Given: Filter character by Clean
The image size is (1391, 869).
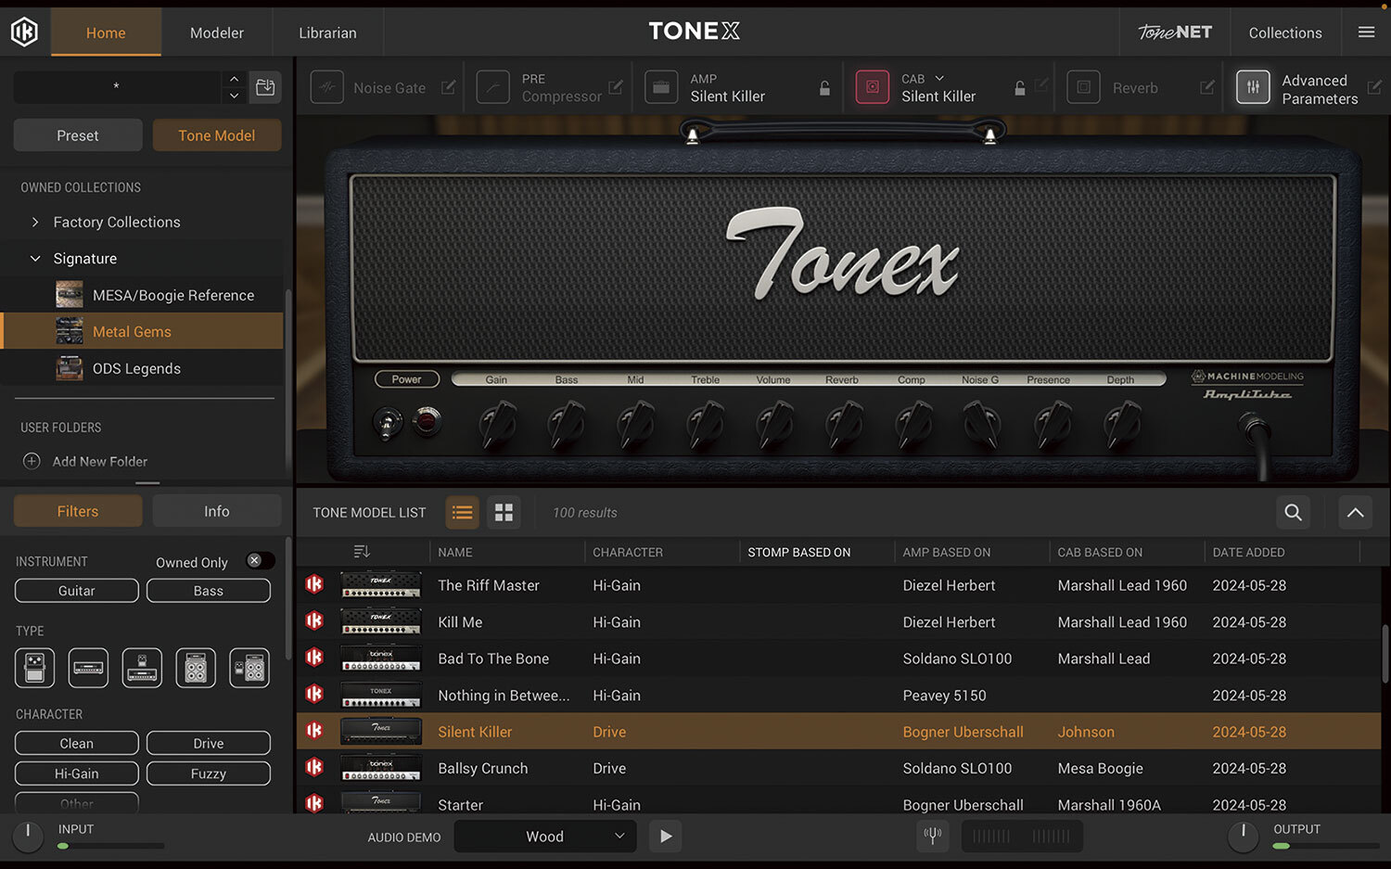Looking at the screenshot, I should tap(77, 744).
